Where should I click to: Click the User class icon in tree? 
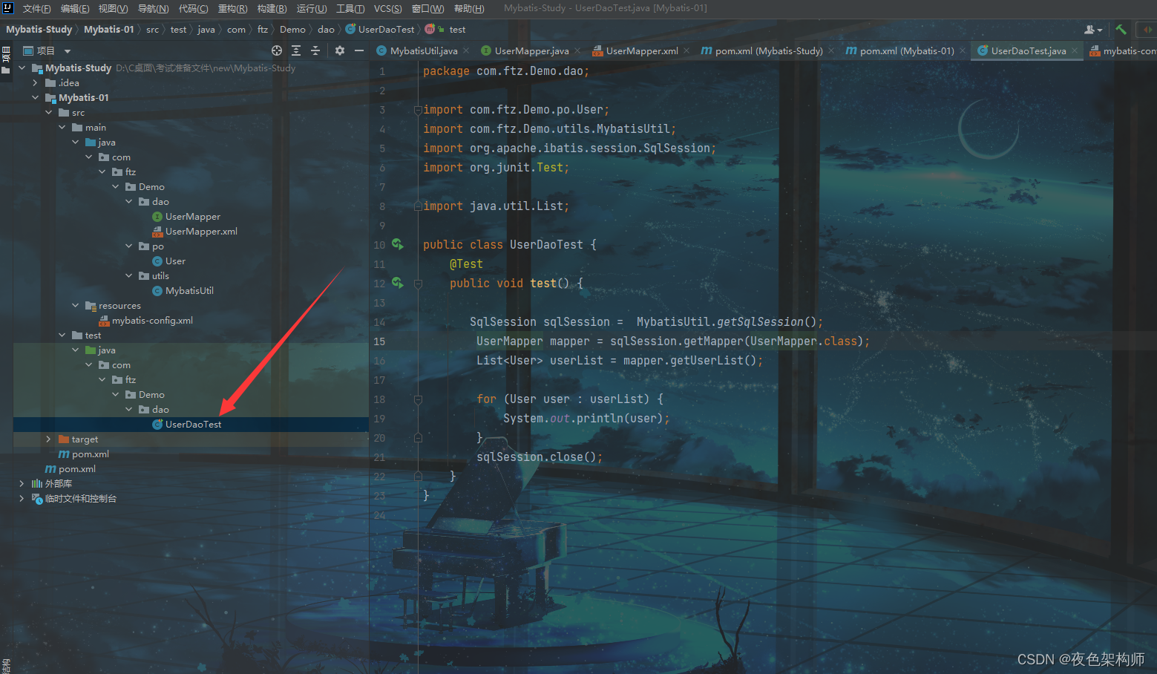[157, 261]
